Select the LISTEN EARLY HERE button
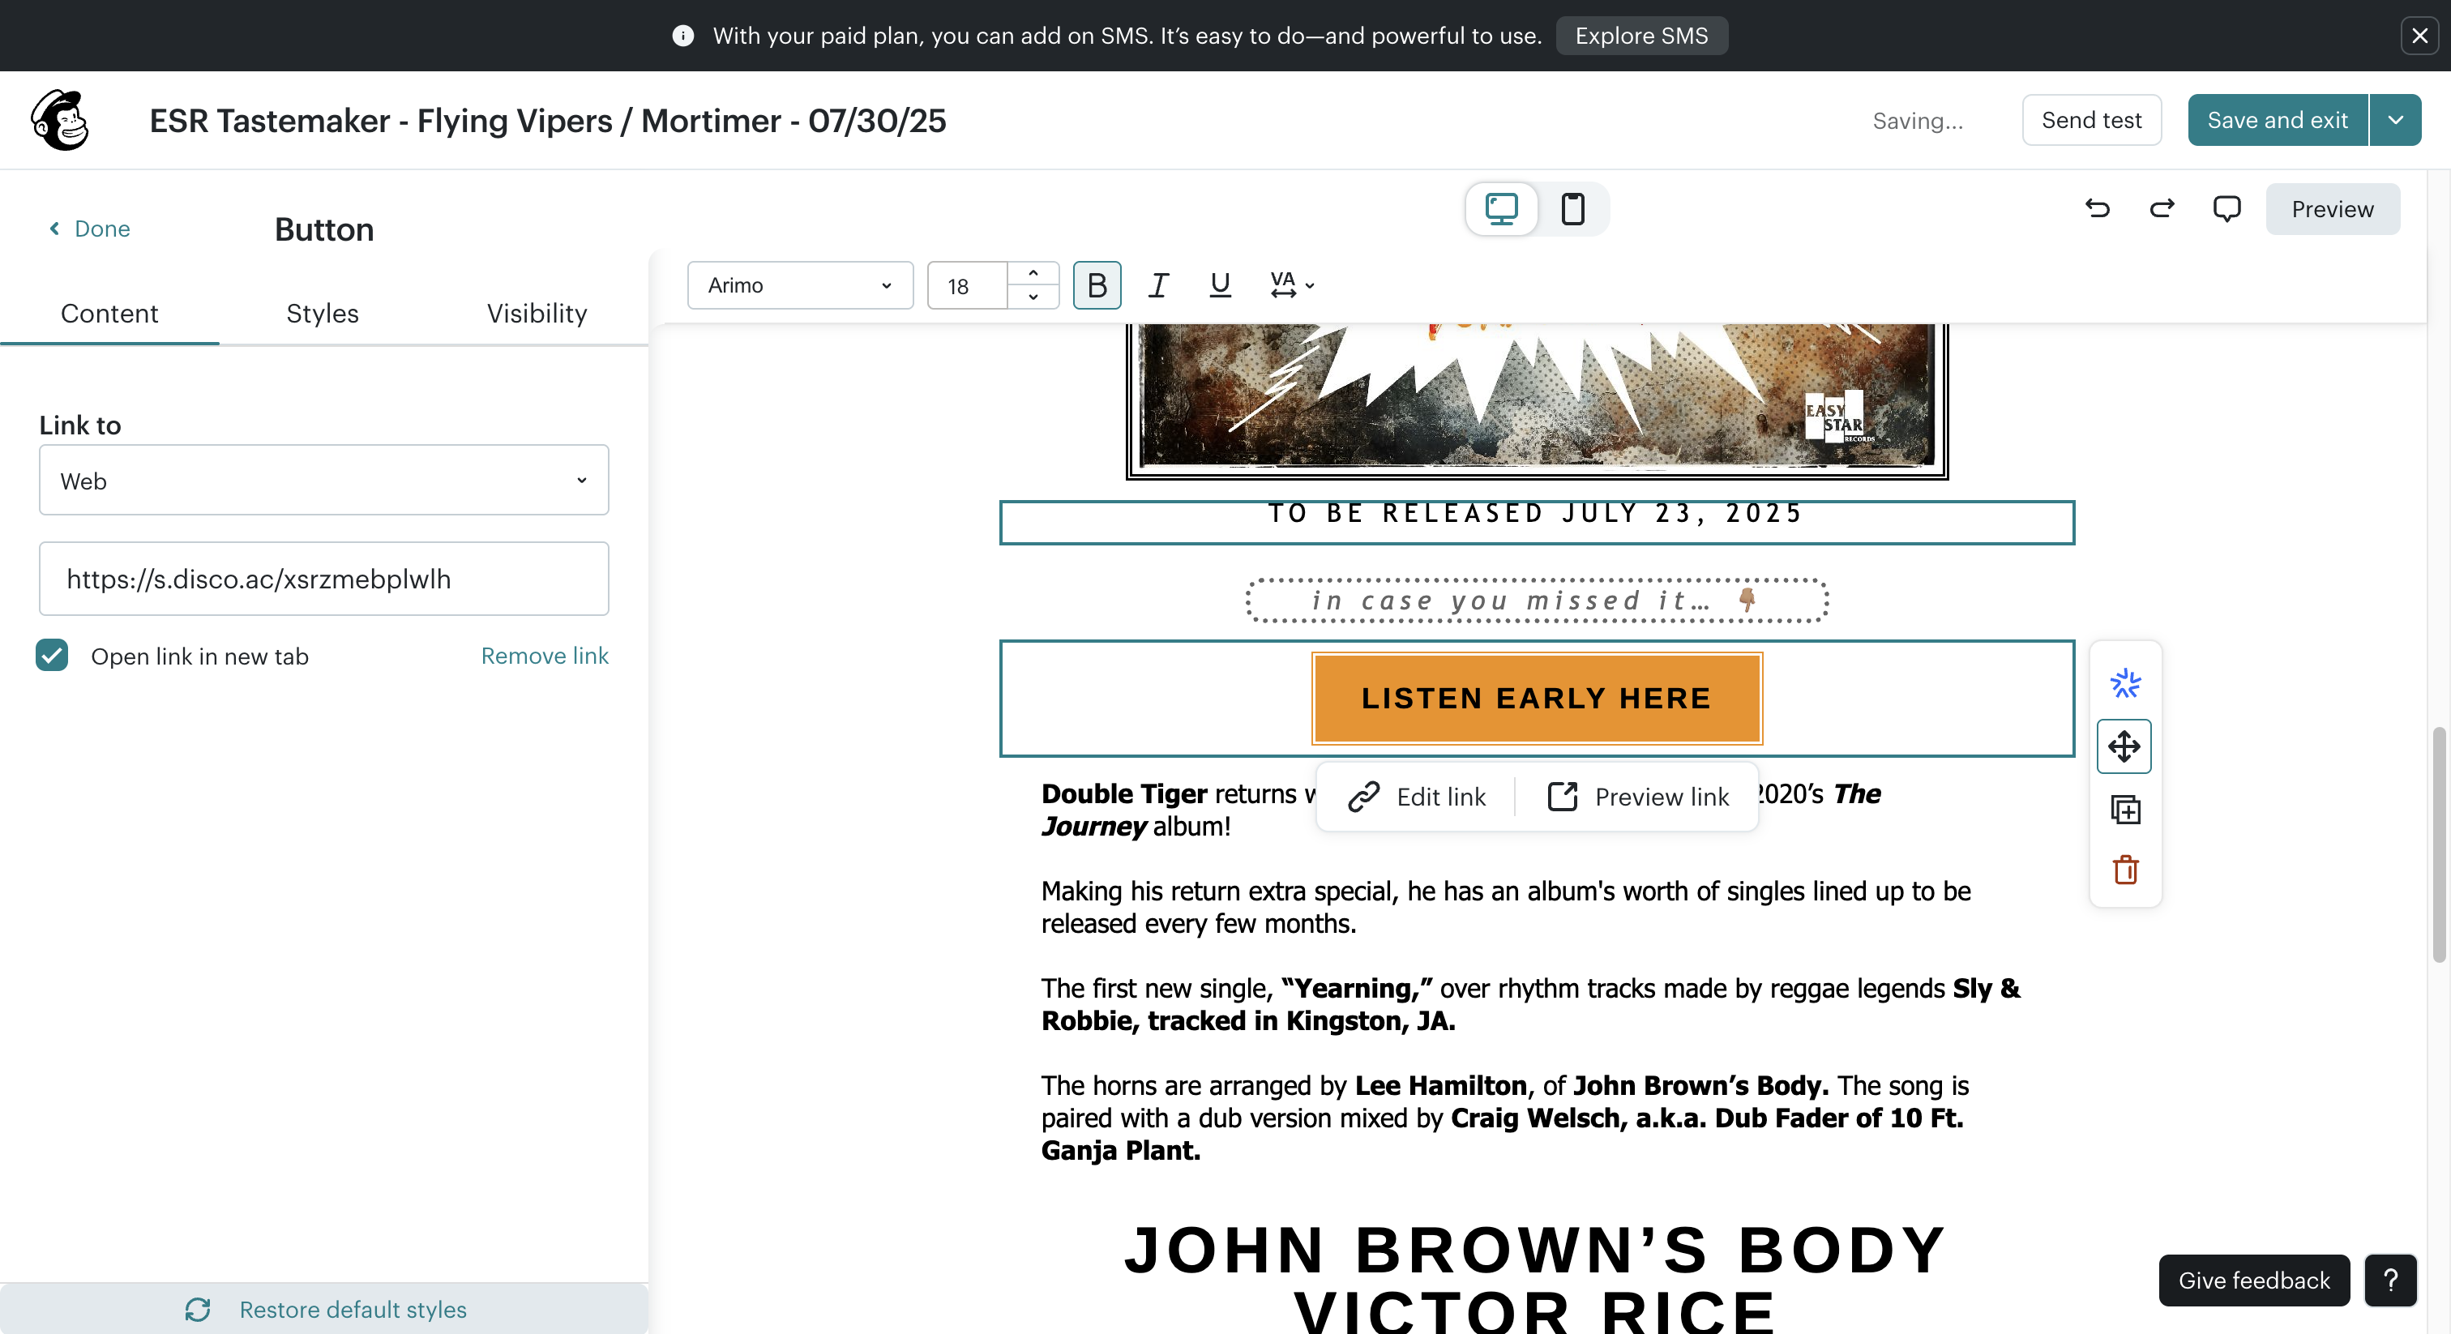 tap(1537, 699)
